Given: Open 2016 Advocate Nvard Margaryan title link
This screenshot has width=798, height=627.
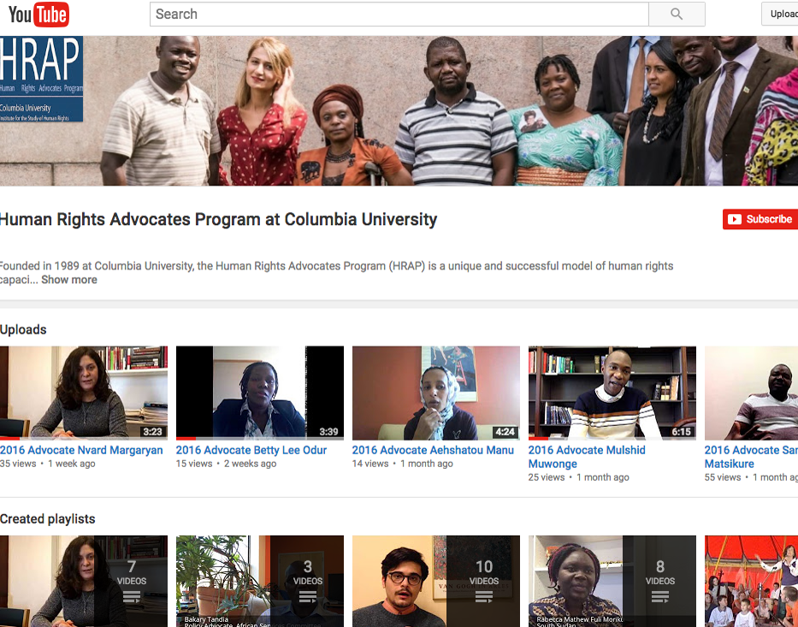Looking at the screenshot, I should click(81, 450).
